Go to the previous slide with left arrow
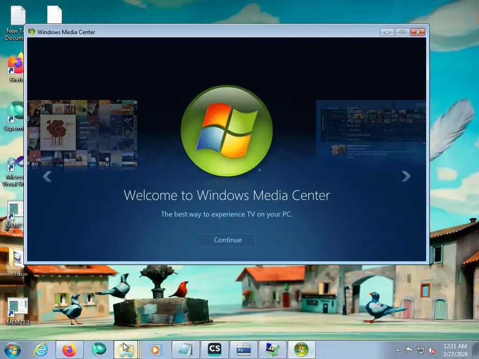Screen dimensions: 479x359 click(x=47, y=176)
